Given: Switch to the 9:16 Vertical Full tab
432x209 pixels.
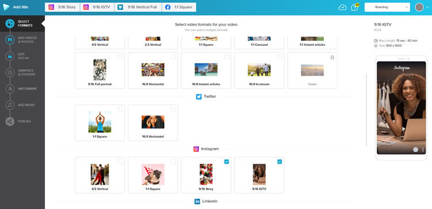Looking at the screenshot, I should (138, 7).
